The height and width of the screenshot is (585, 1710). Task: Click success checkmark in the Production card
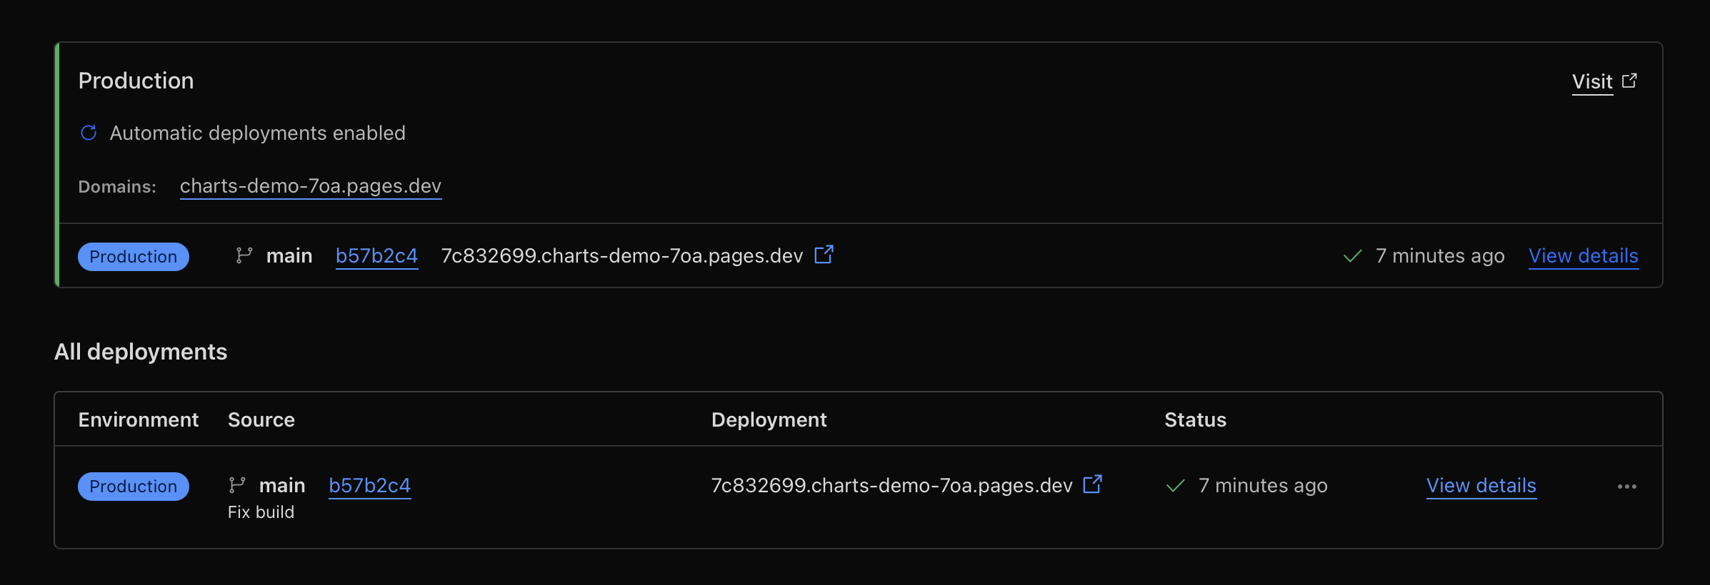(1353, 256)
